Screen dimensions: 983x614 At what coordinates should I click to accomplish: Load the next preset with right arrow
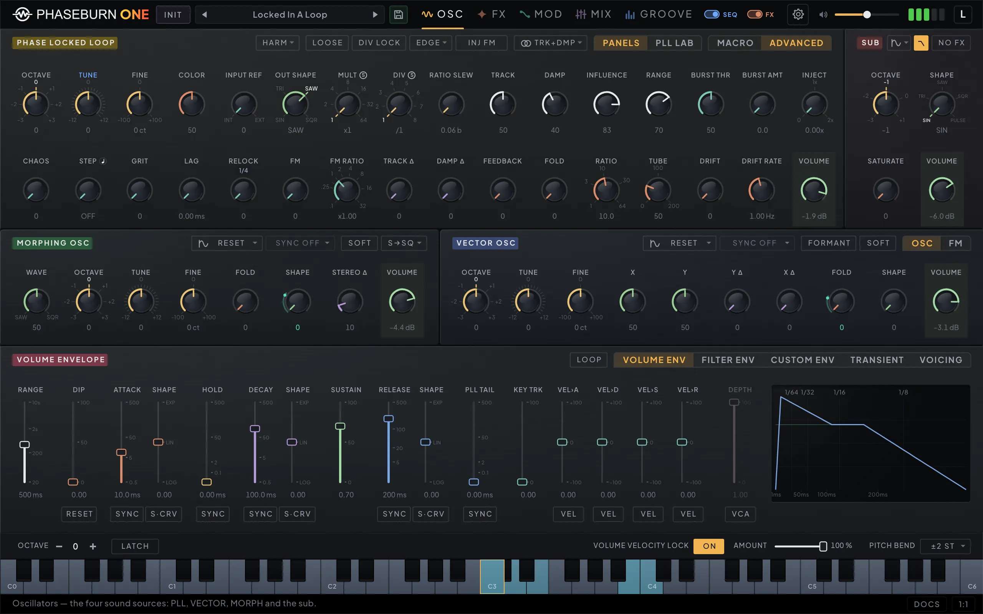(x=375, y=15)
